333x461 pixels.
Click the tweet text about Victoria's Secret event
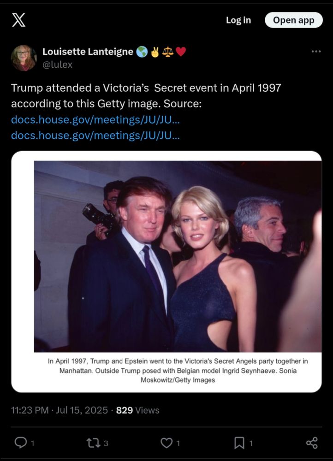[146, 95]
